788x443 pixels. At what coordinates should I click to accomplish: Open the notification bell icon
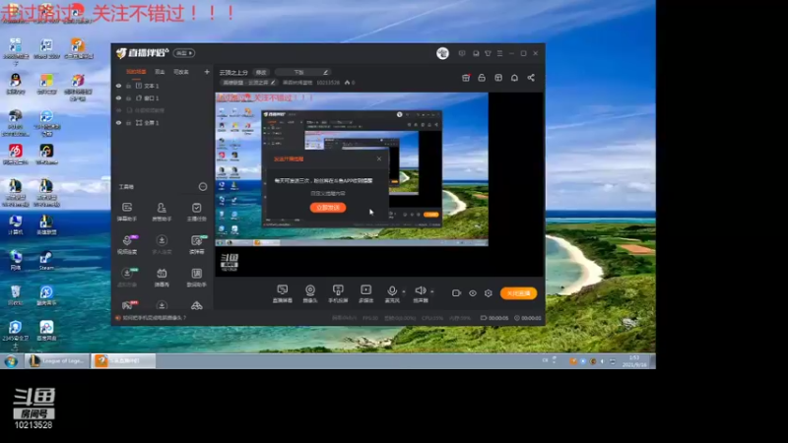coord(514,78)
